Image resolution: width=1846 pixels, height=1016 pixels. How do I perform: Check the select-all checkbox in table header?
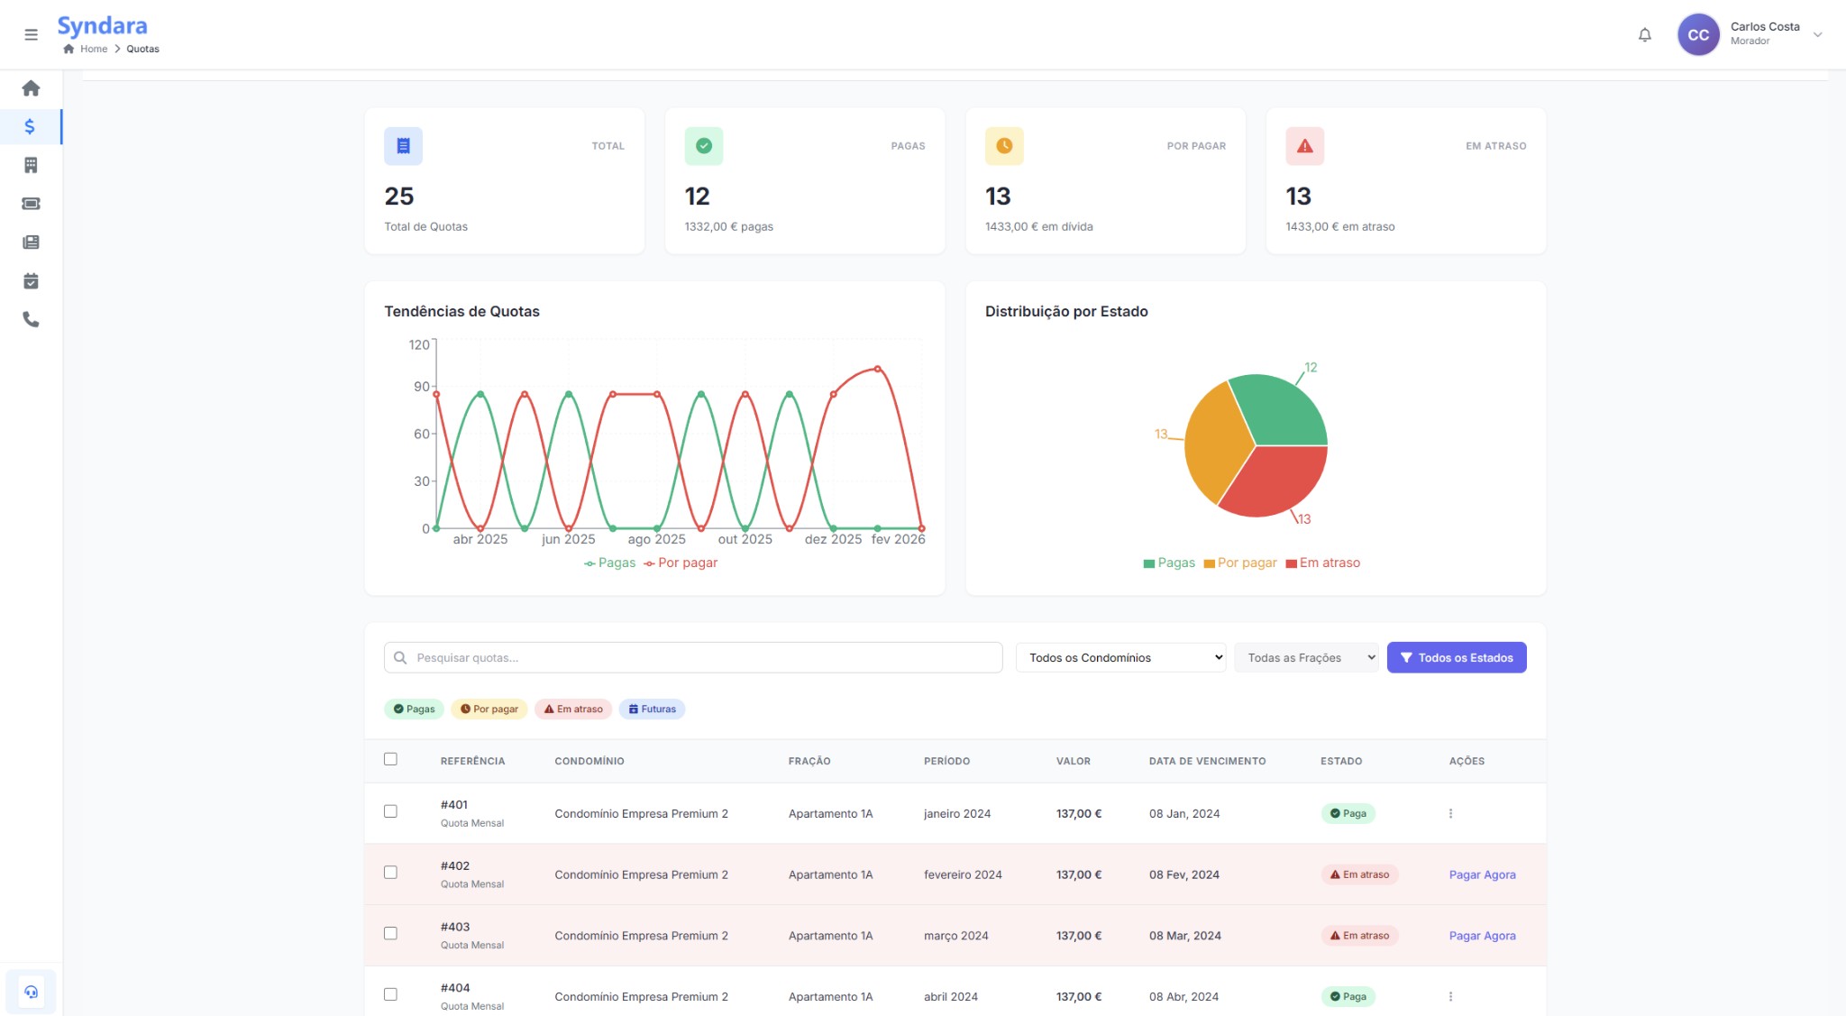[x=390, y=759]
